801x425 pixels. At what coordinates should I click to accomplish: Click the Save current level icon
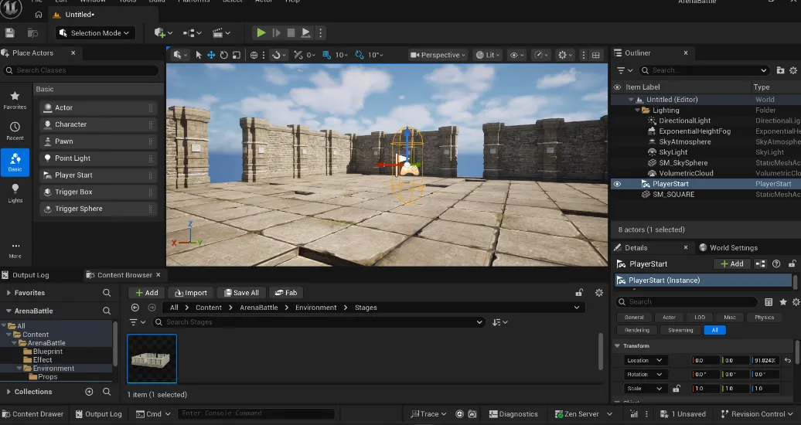point(10,33)
